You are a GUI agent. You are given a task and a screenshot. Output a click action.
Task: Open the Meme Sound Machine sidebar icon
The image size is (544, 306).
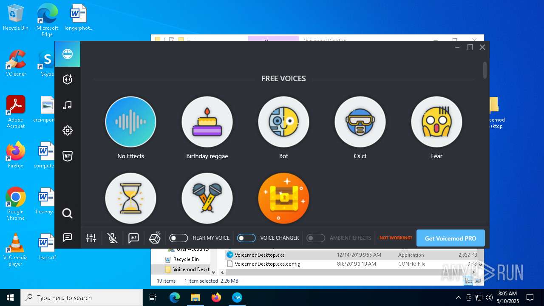pos(68,79)
